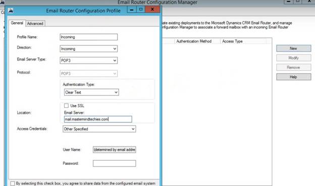Click the Profile Name input field
The width and height of the screenshot is (315, 186).
[89, 37]
